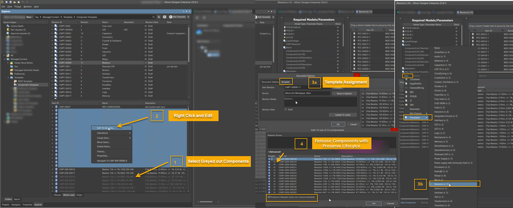Open the Mani server dropdown

[x=30, y=17]
